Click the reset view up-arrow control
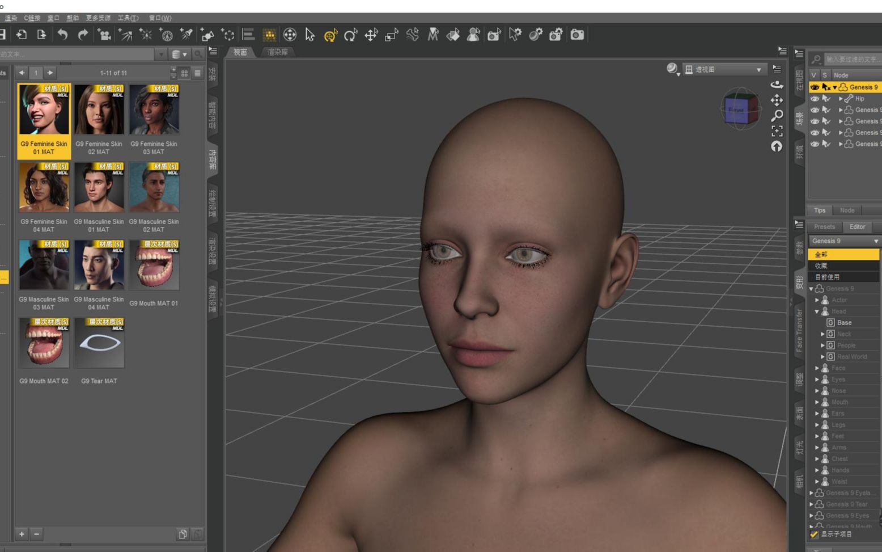This screenshot has height=552, width=882. (x=777, y=146)
